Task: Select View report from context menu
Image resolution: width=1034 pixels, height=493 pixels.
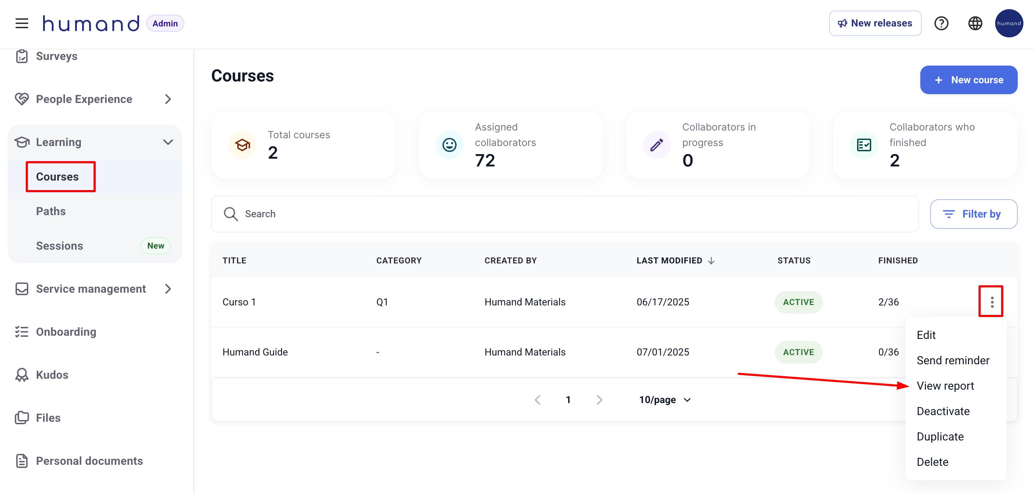Action: tap(945, 385)
